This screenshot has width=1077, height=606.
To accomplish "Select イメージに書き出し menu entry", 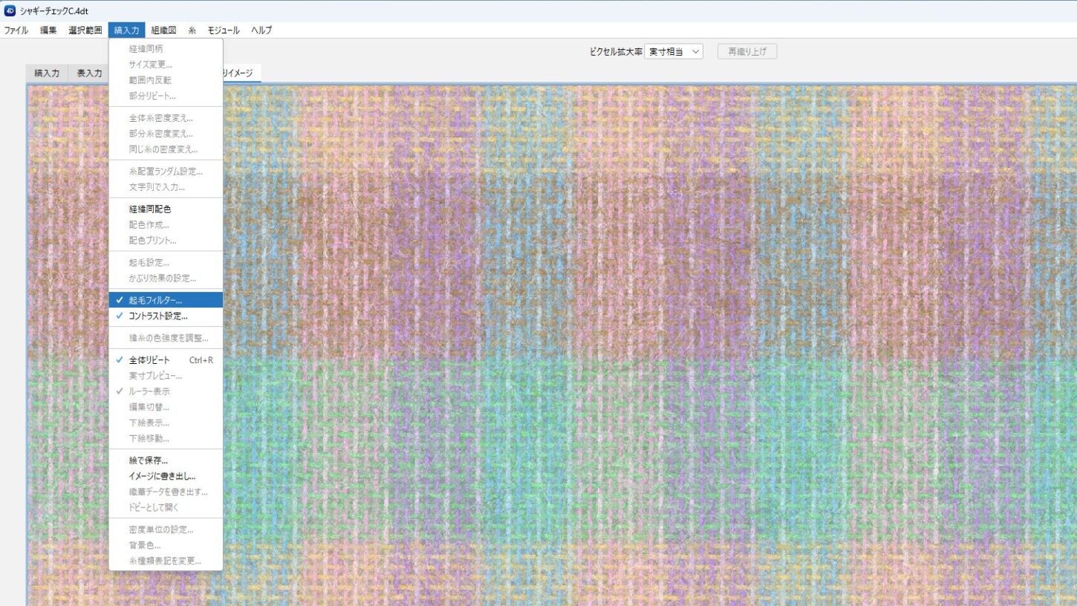I will pyautogui.click(x=162, y=476).
